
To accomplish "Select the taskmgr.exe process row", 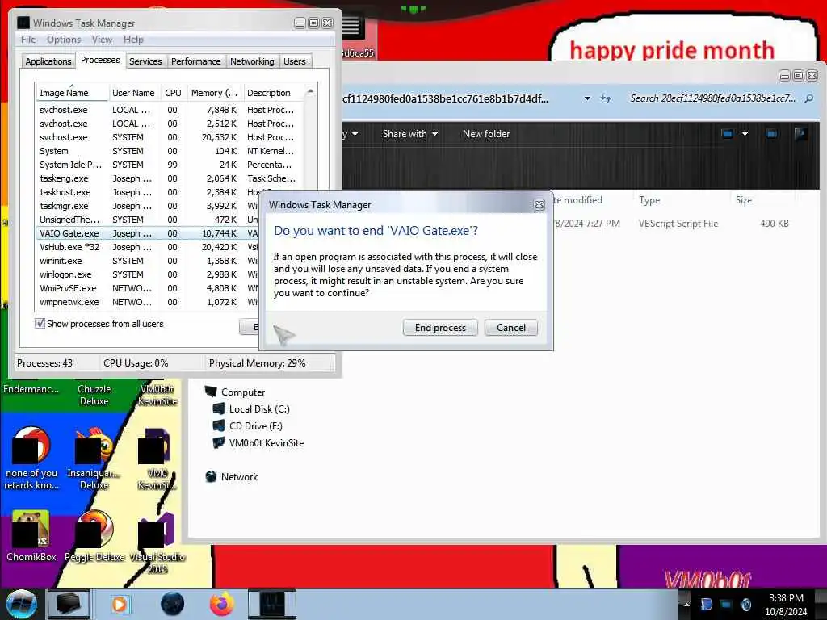I will coord(149,206).
